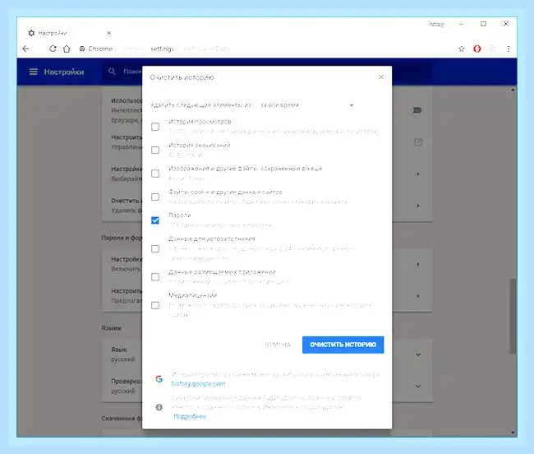Click the settings search magnifier icon
Image resolution: width=534 pixels, height=454 pixels.
point(112,72)
